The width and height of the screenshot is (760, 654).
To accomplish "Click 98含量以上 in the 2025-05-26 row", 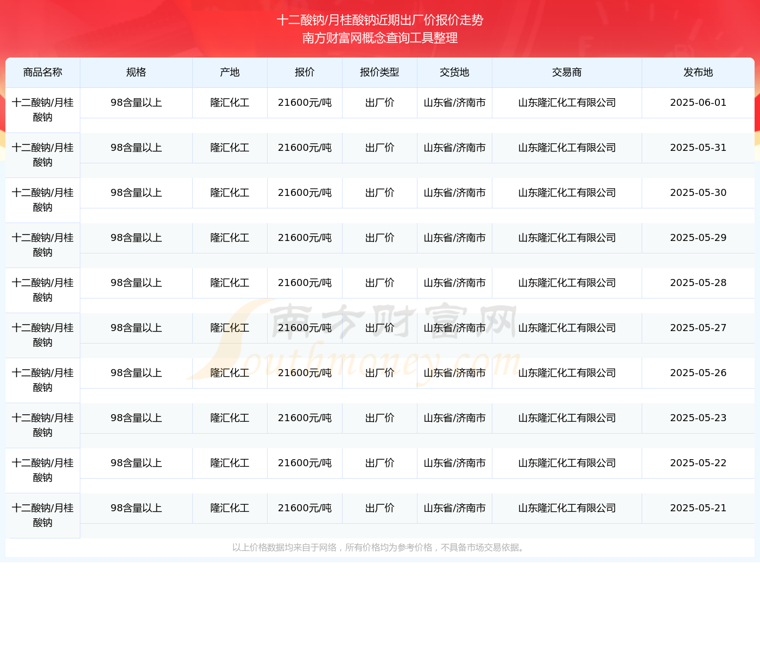I will point(136,373).
